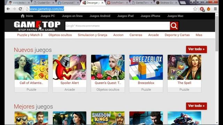Click the orange flame extension icon

click(x=209, y=9)
